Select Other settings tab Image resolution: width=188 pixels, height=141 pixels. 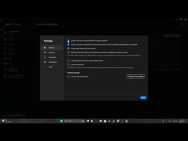click(x=52, y=67)
